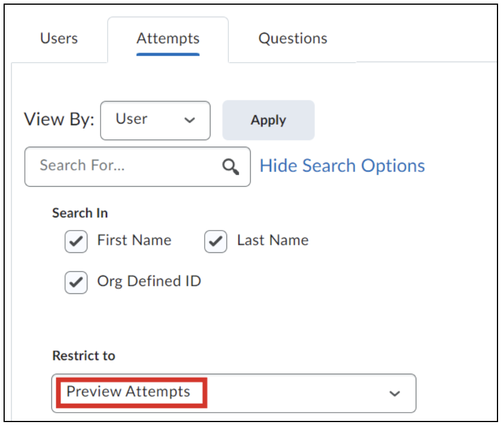Click the checkmark icon beside Last Name
504x428 pixels.
tap(216, 241)
